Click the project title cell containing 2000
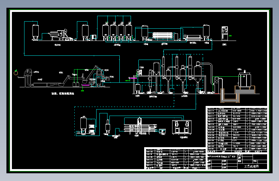 222,157
